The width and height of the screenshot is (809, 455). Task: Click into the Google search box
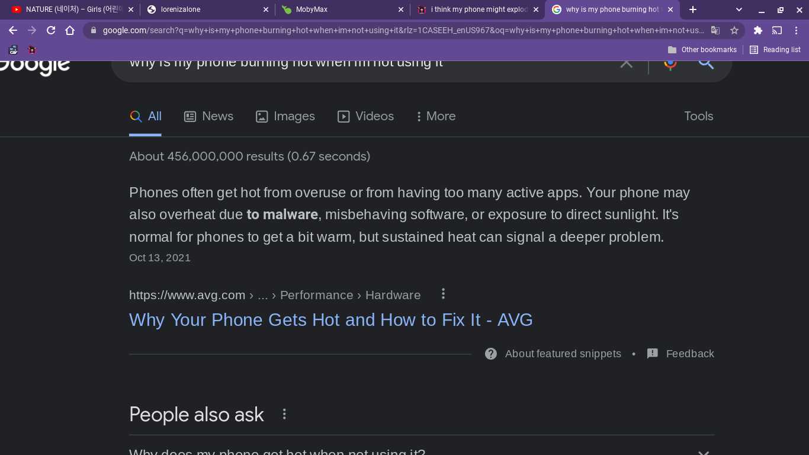[x=367, y=62]
